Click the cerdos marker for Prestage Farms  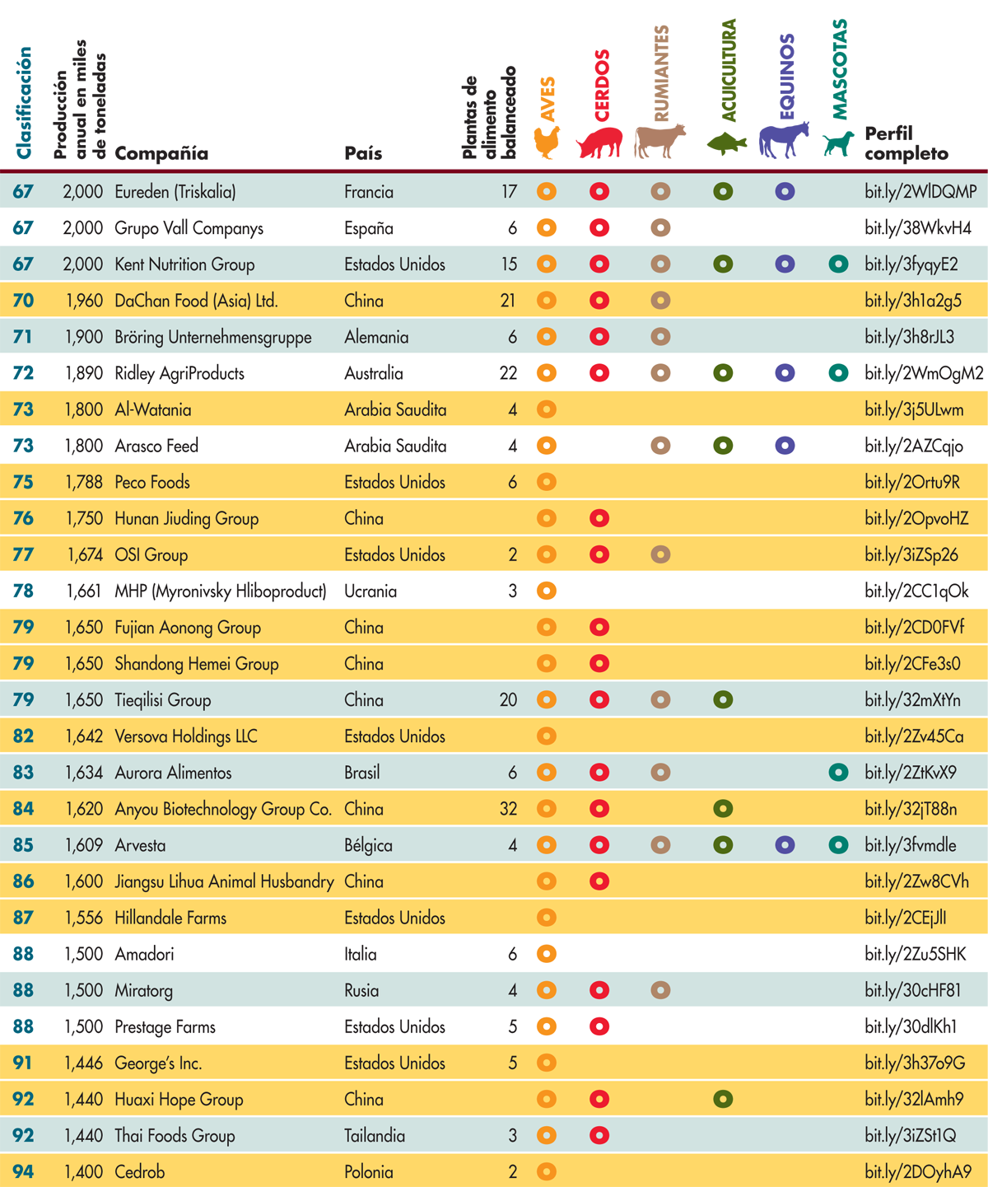coord(599,1026)
